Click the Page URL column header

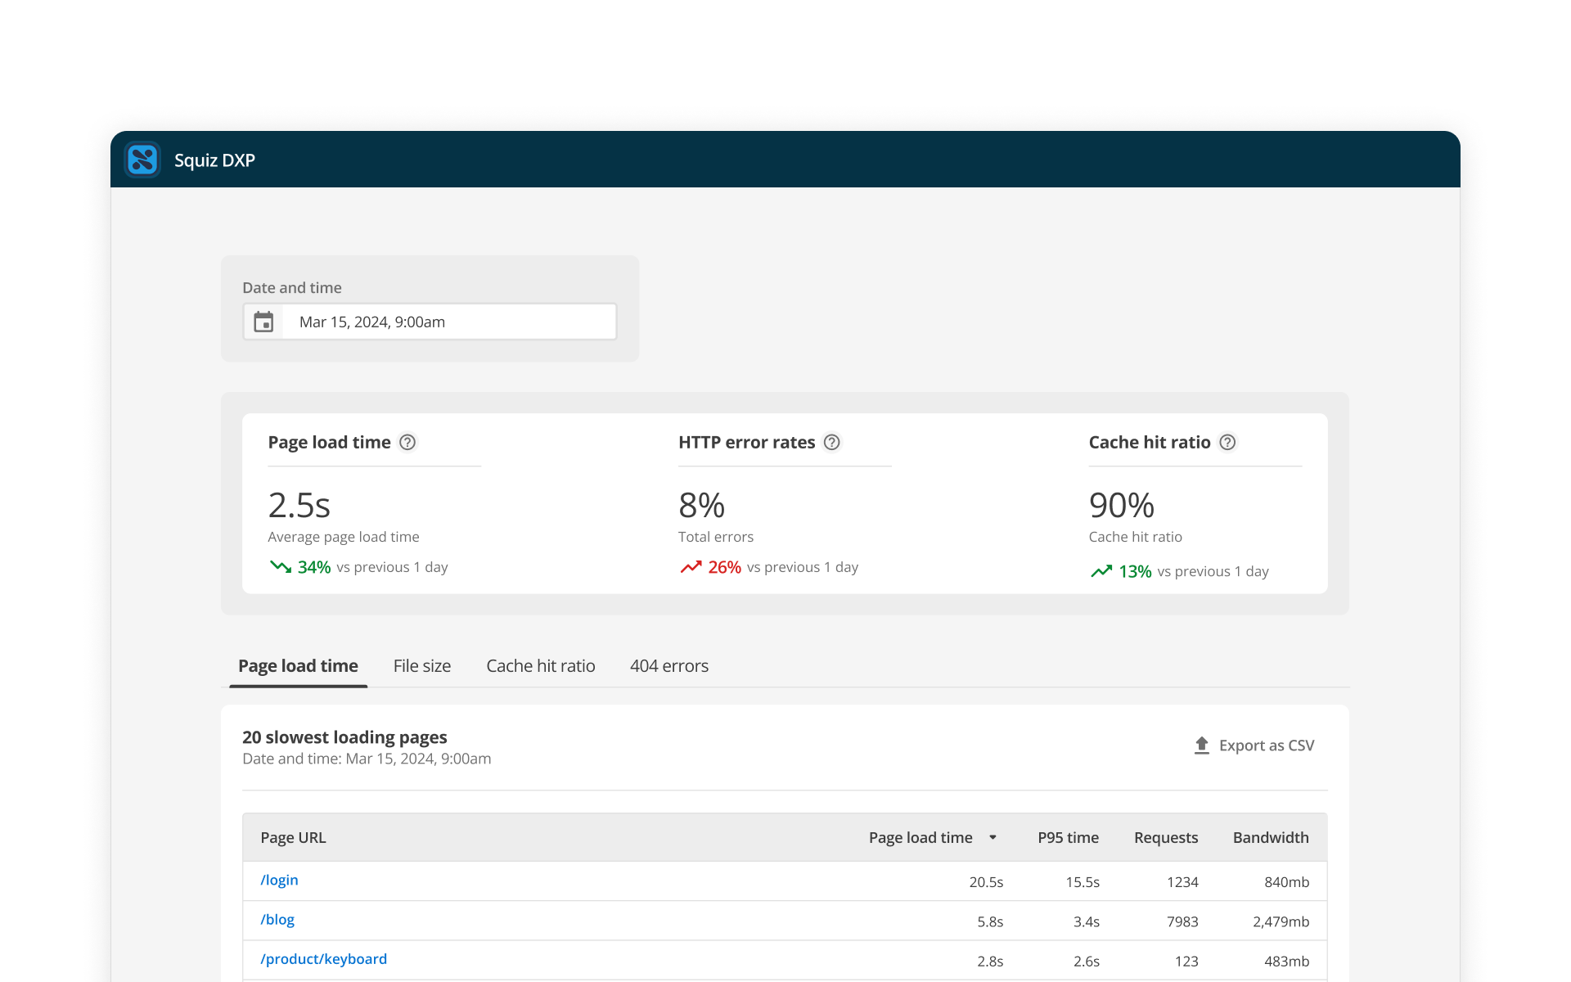[293, 837]
